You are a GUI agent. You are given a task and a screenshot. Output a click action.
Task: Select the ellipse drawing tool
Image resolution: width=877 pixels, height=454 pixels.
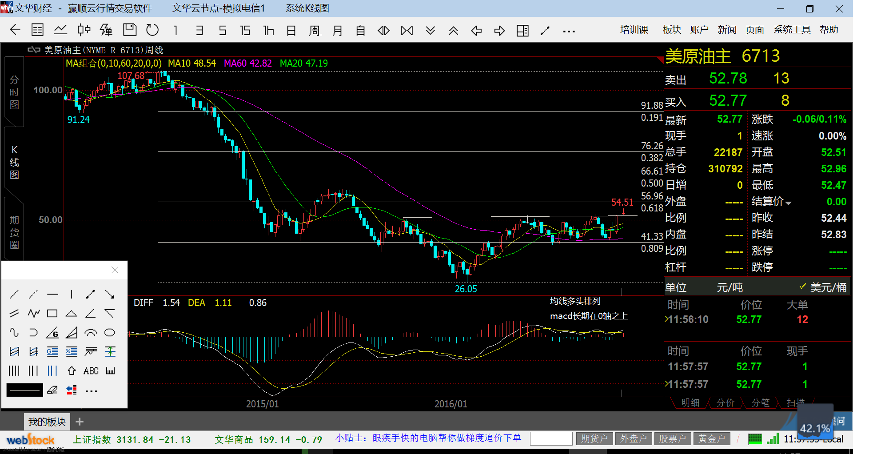click(x=110, y=332)
